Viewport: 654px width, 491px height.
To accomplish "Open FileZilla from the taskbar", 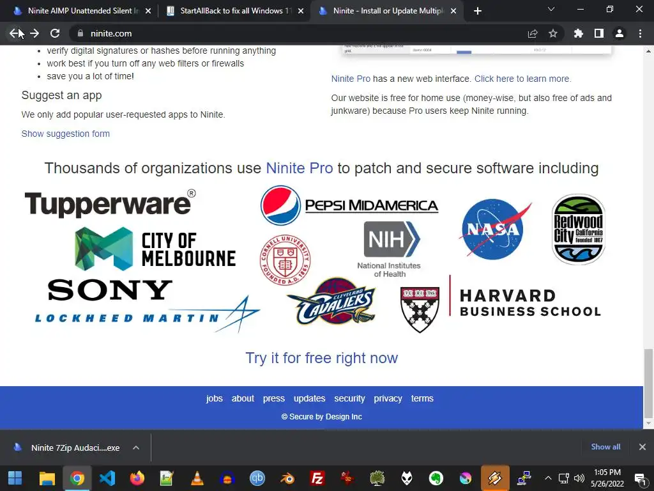I will pos(317,478).
